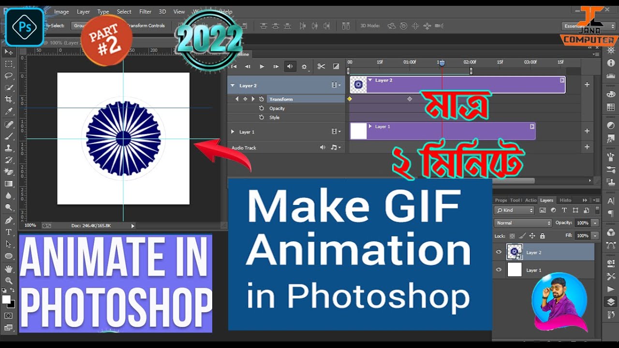Toggle lock all for layer
Screen dimensions: 619x348
click(542, 236)
